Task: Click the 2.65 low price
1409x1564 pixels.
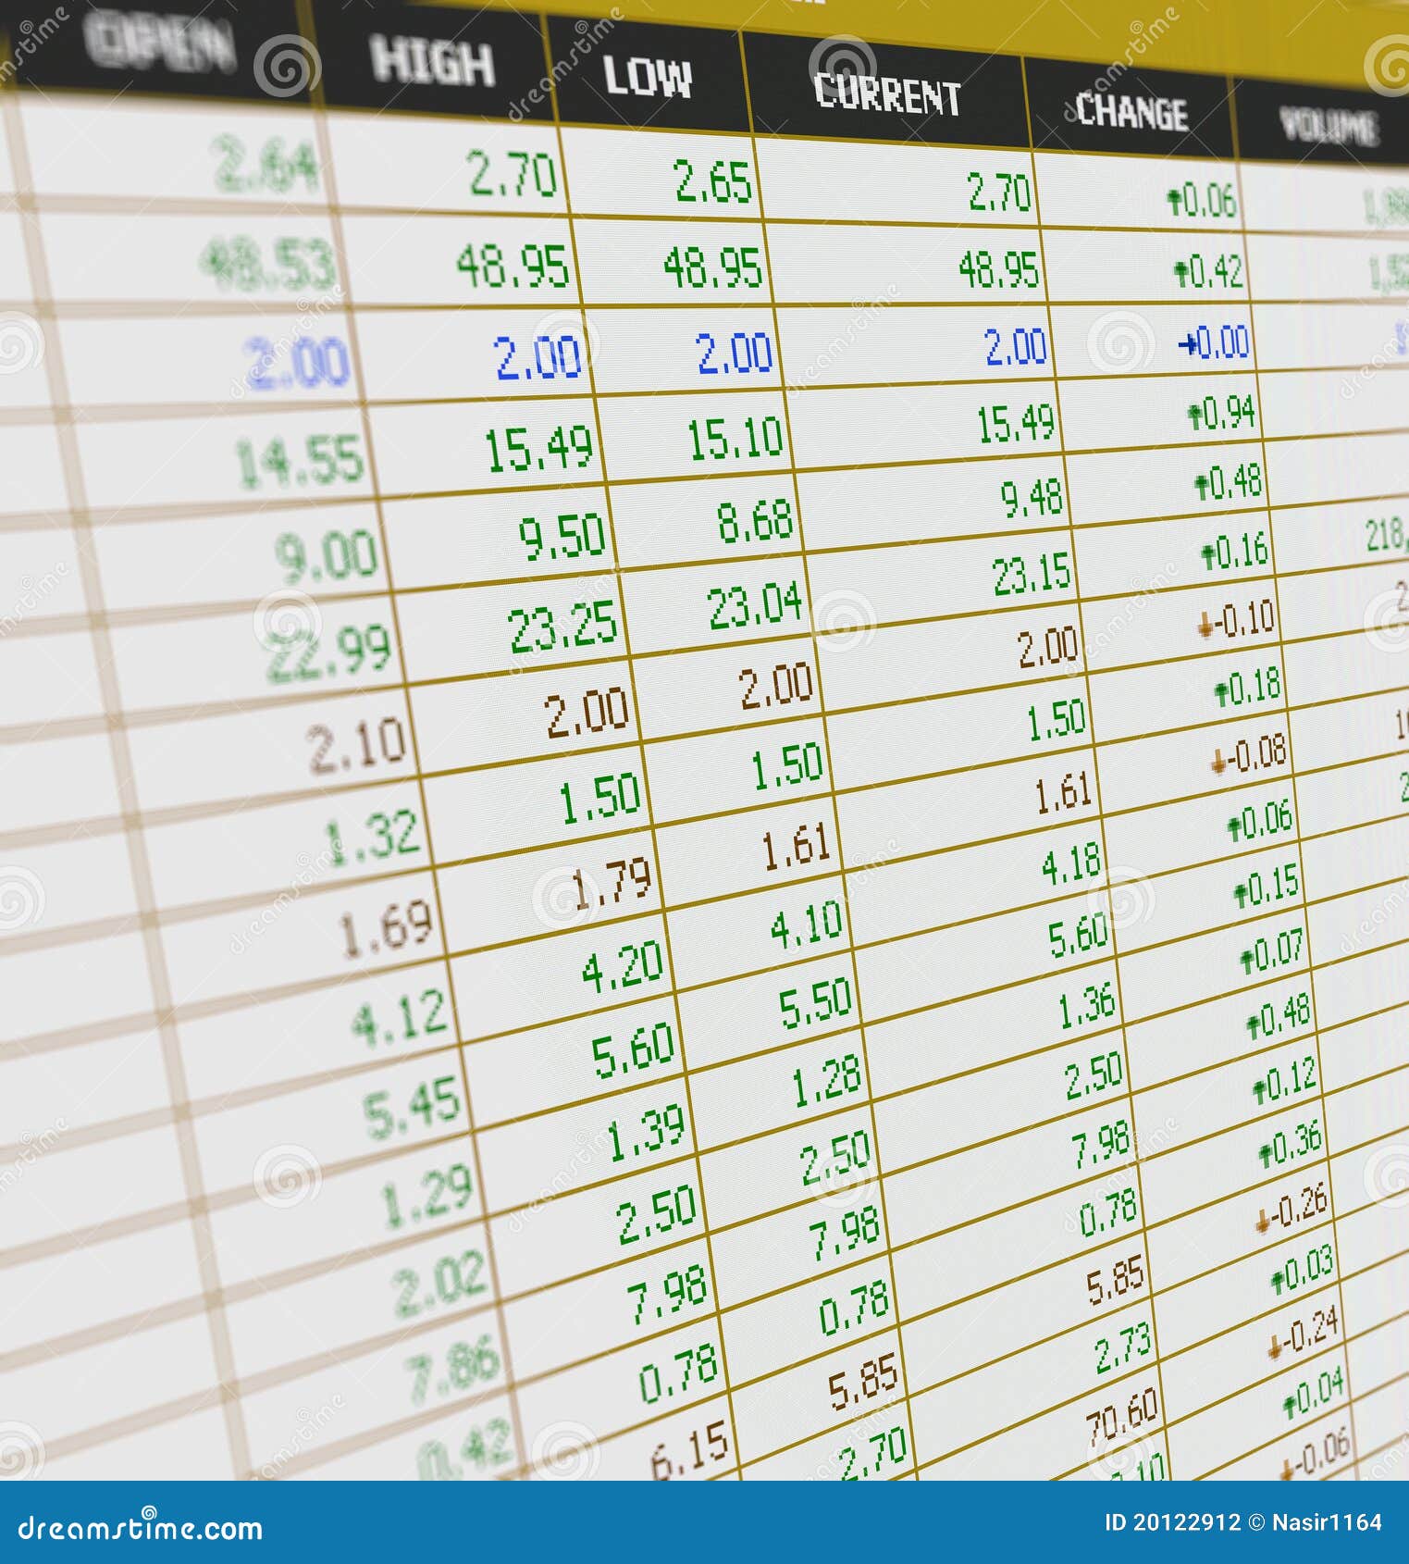Action: (x=713, y=181)
